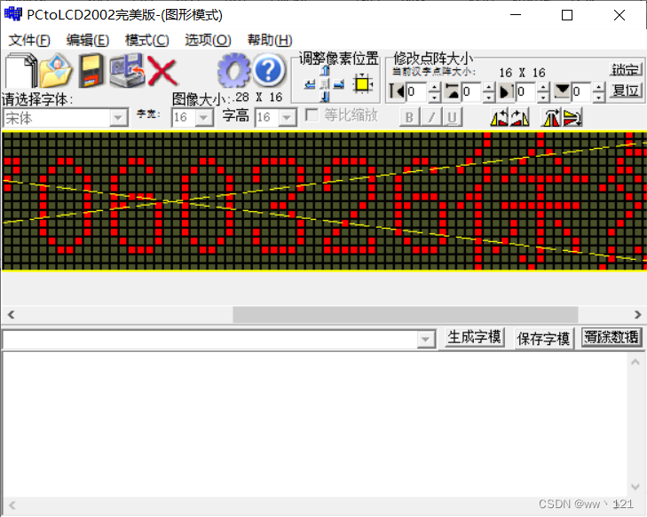Open help with the question mark icon
647x517 pixels.
269,71
